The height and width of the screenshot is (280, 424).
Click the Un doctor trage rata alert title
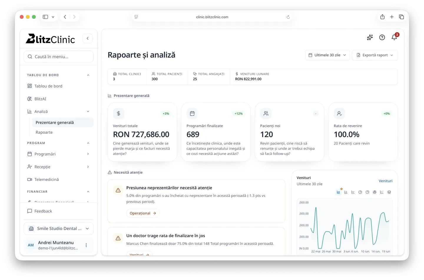pyautogui.click(x=165, y=236)
